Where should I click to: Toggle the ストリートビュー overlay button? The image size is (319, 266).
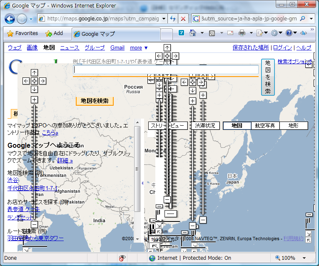tap(168, 126)
